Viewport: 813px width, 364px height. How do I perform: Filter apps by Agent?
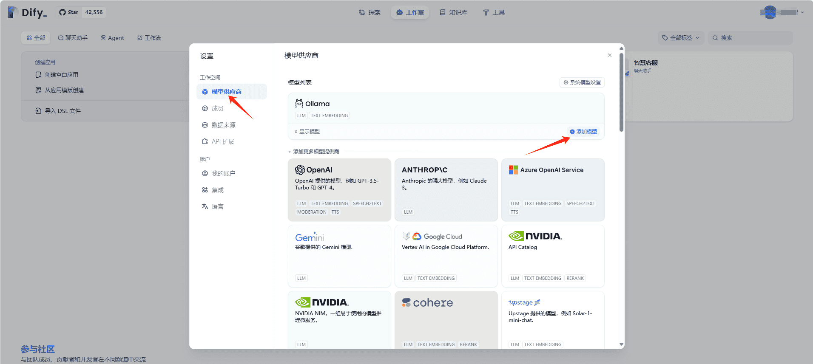[112, 38]
